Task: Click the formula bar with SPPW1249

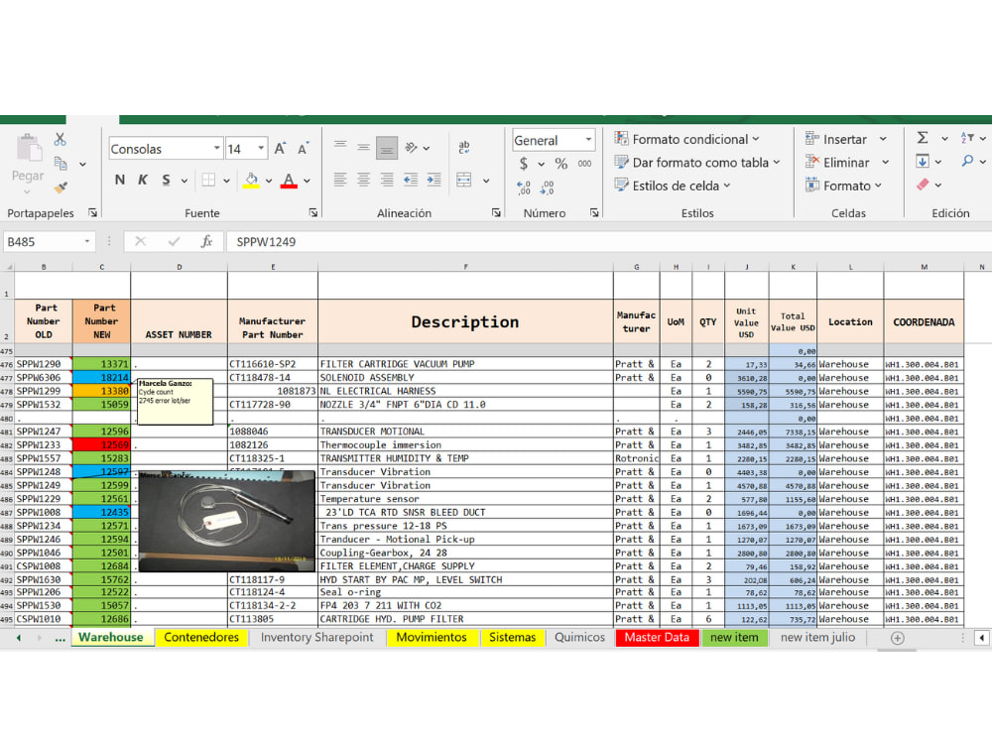Action: click(x=610, y=242)
